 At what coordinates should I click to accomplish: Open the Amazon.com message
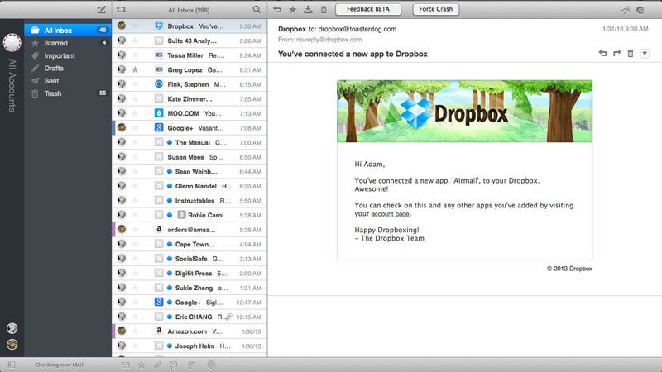point(189,331)
